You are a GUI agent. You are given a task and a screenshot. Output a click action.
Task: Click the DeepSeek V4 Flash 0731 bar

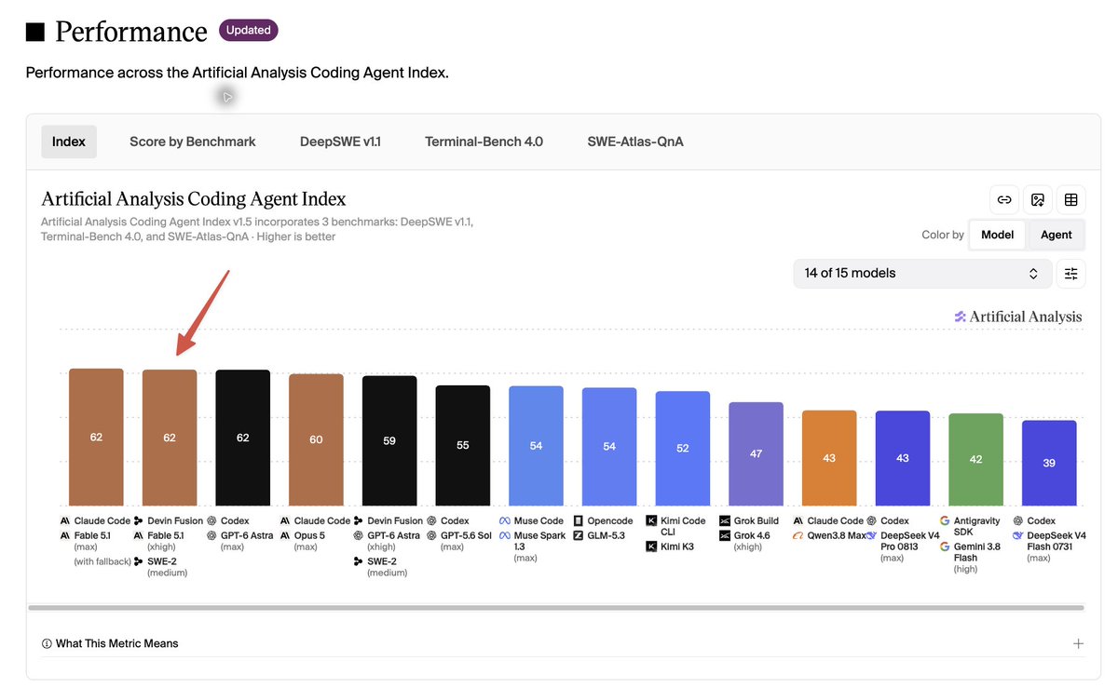coord(1049,464)
